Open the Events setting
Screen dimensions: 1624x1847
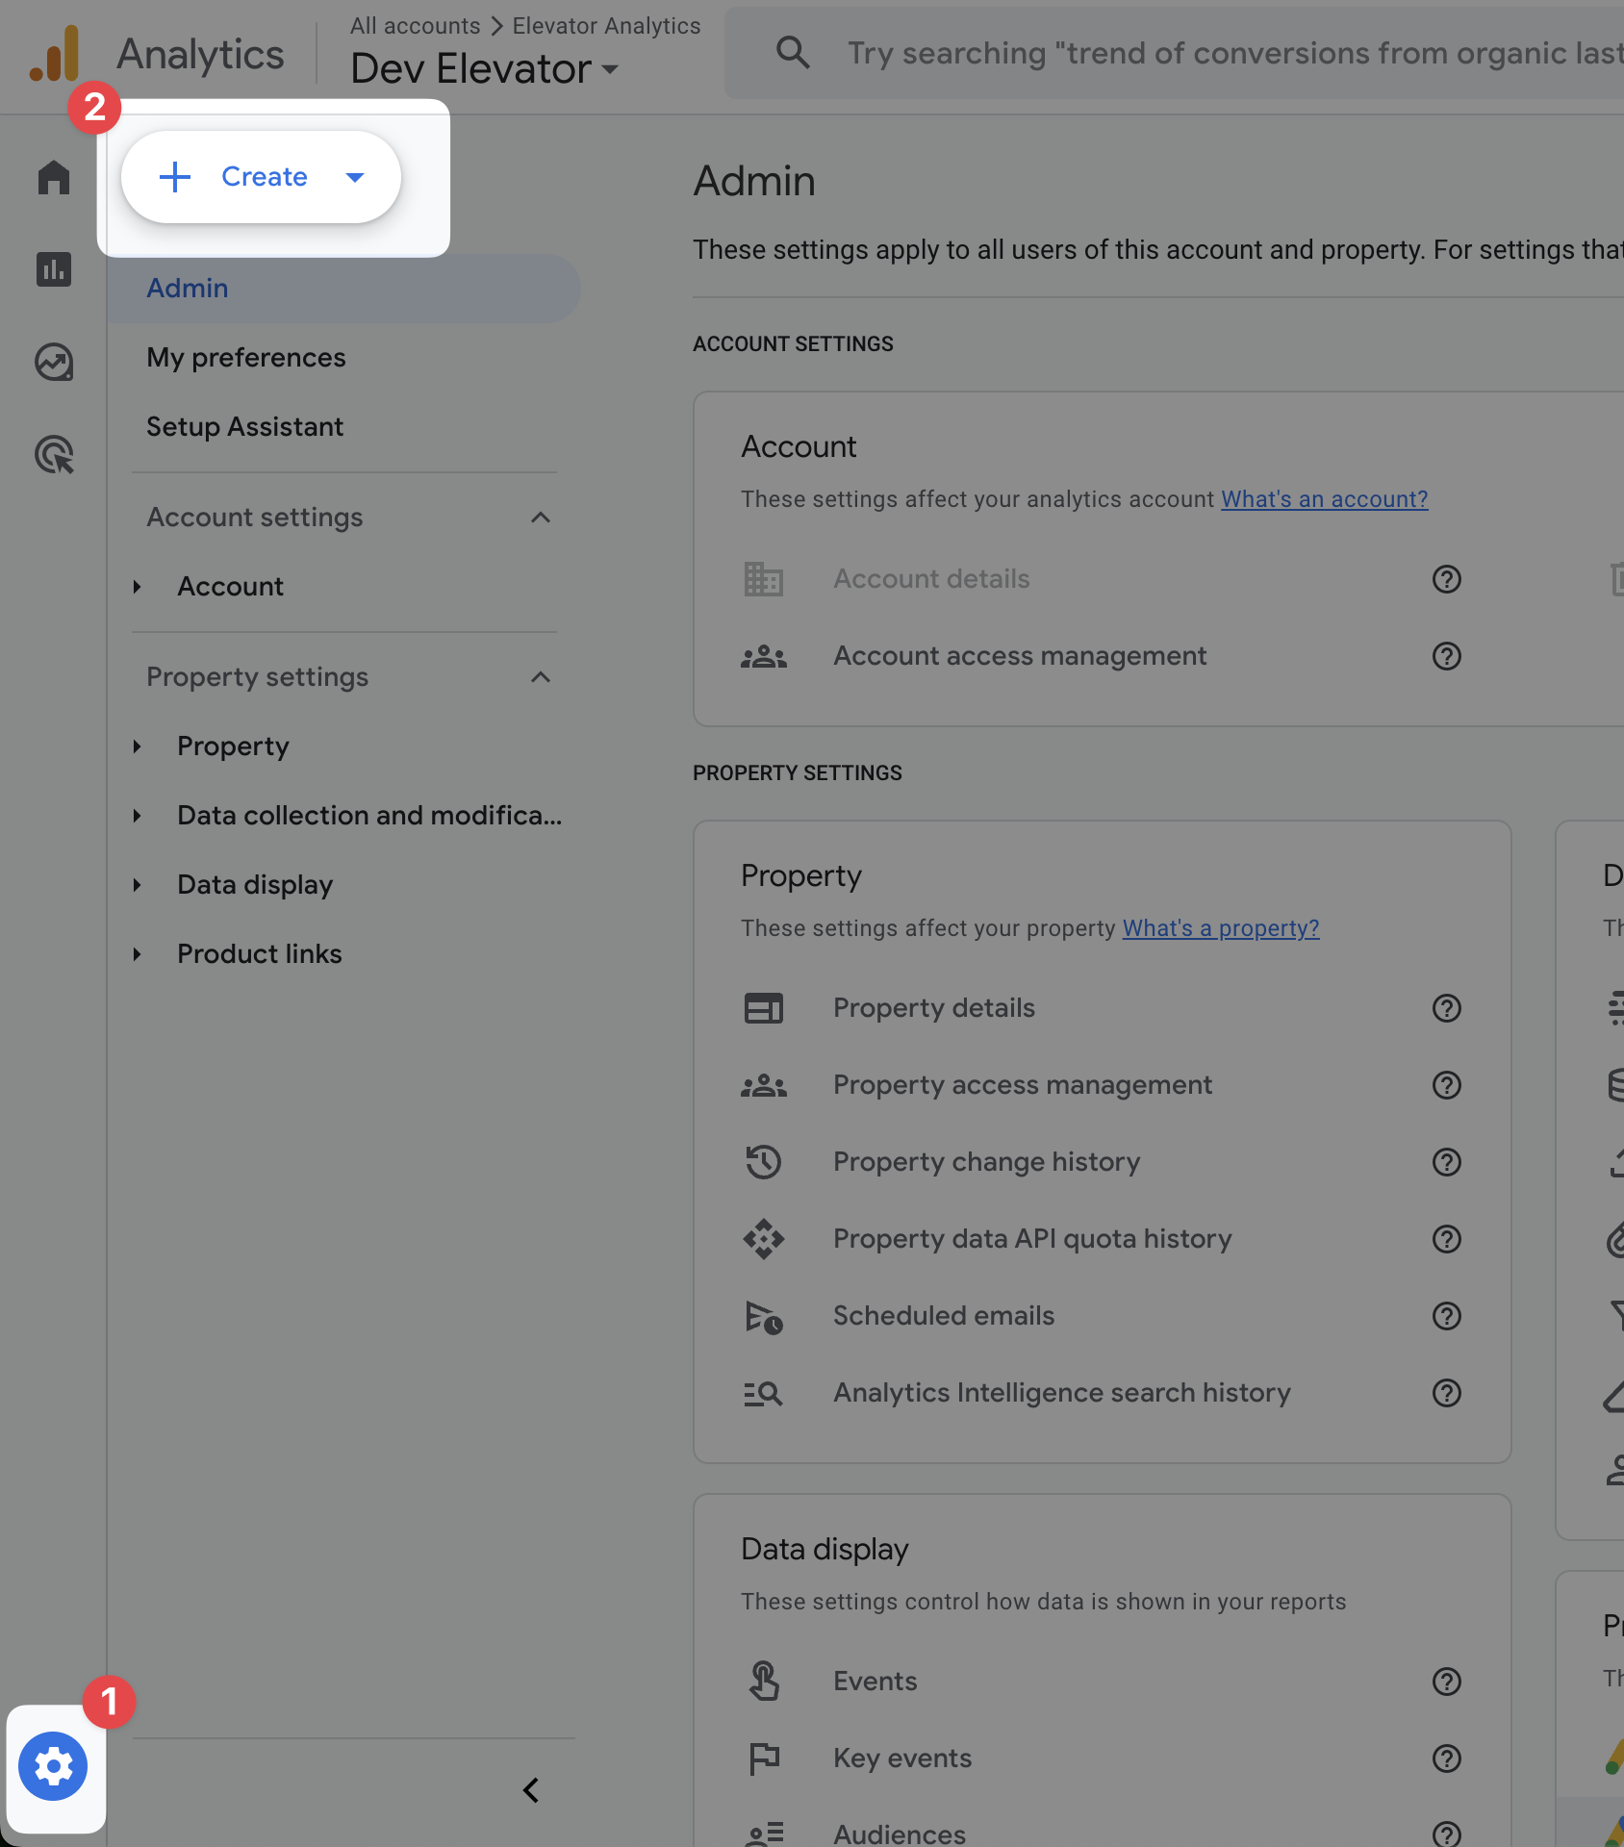pos(875,1682)
